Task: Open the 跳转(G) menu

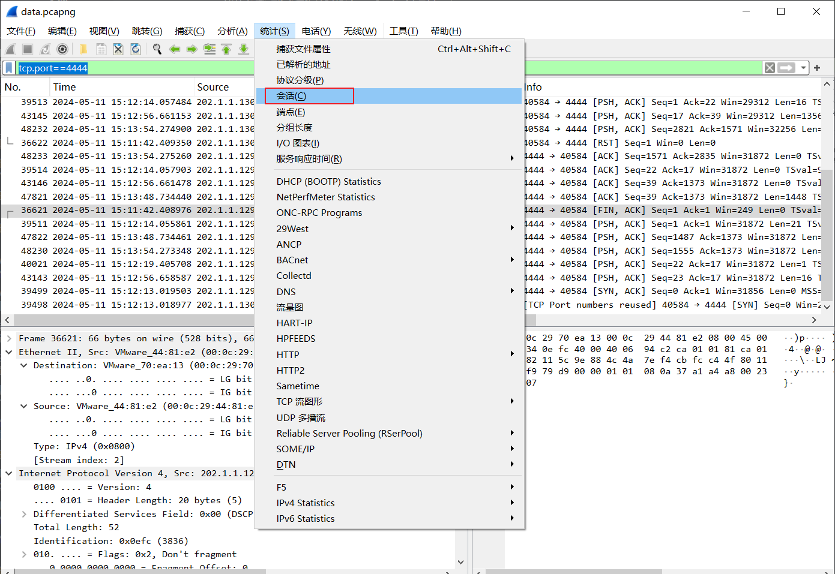Action: click(x=147, y=31)
